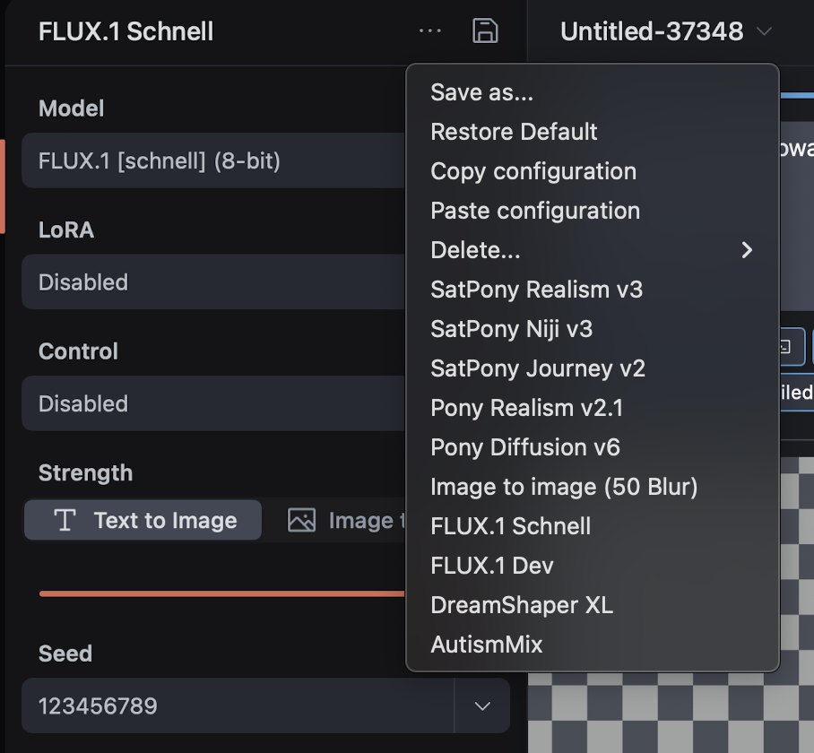Click the save configuration floppy disk icon
This screenshot has height=753, width=814.
(x=485, y=31)
